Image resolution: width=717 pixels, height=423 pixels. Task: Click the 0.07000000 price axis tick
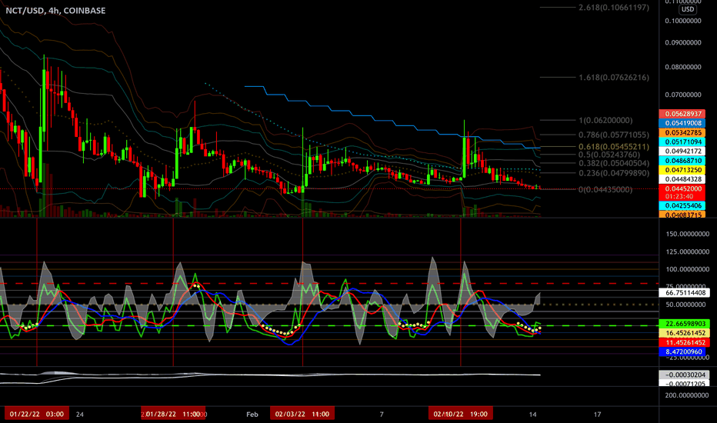click(683, 95)
